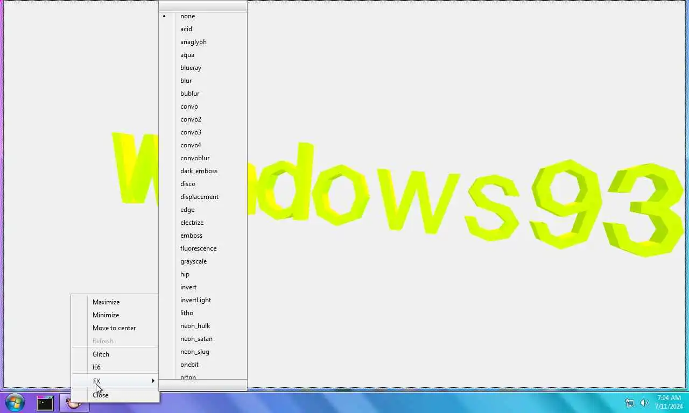
Task: Apply the acid effect
Action: pos(203,29)
